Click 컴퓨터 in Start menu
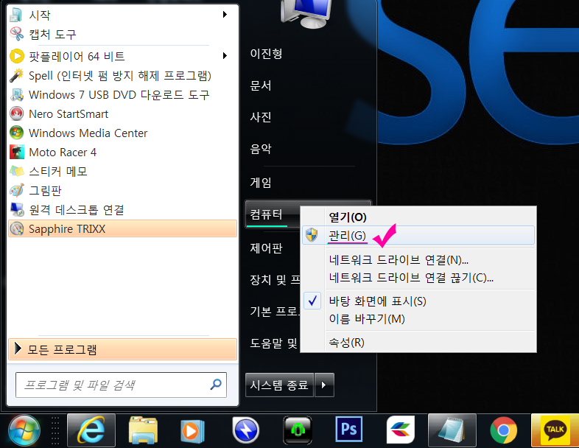This screenshot has height=448, width=579. click(x=273, y=214)
